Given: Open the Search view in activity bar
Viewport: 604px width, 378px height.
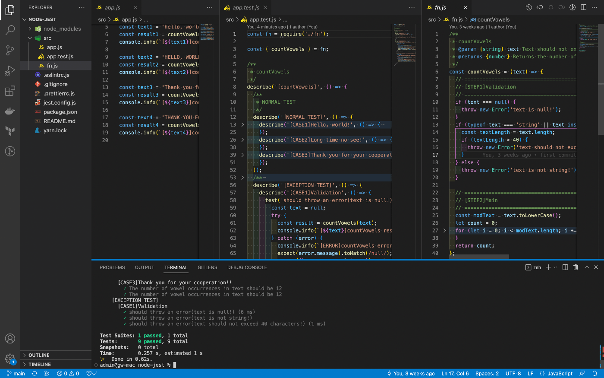Looking at the screenshot, I should pyautogui.click(x=10, y=30).
